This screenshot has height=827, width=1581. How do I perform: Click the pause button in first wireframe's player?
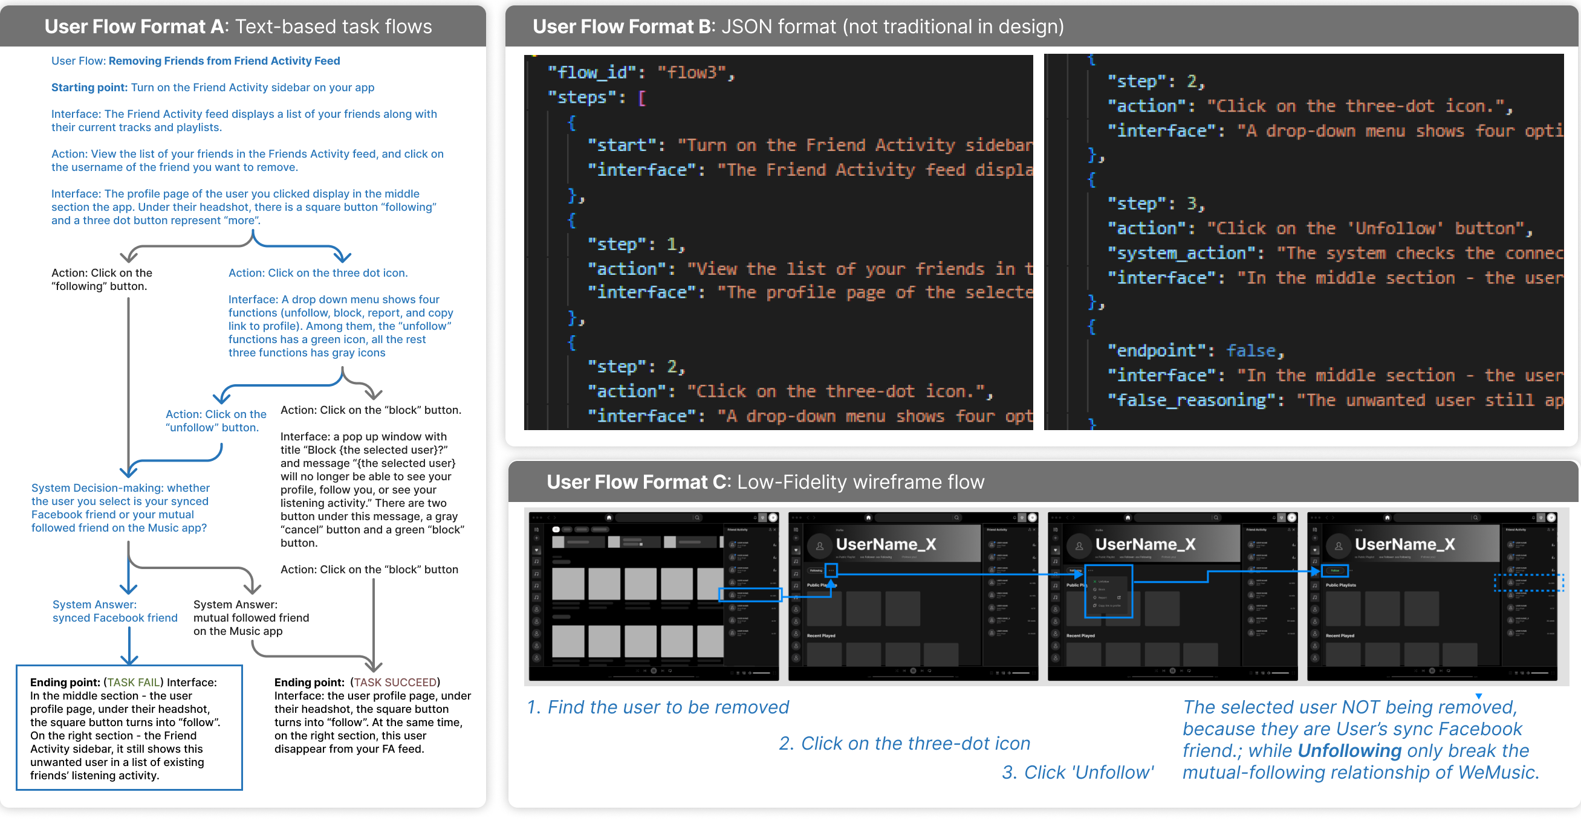pyautogui.click(x=654, y=671)
